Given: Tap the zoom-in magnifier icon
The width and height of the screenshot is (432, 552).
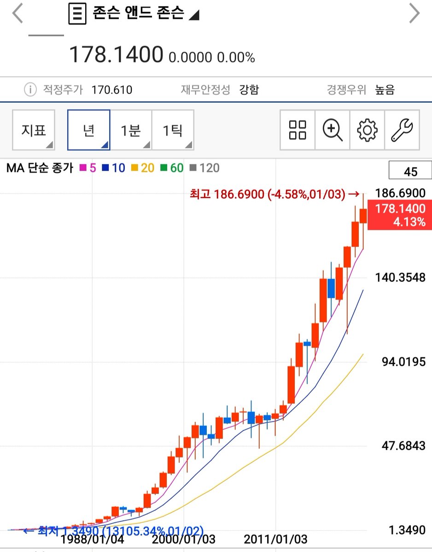Looking at the screenshot, I should coord(333,130).
